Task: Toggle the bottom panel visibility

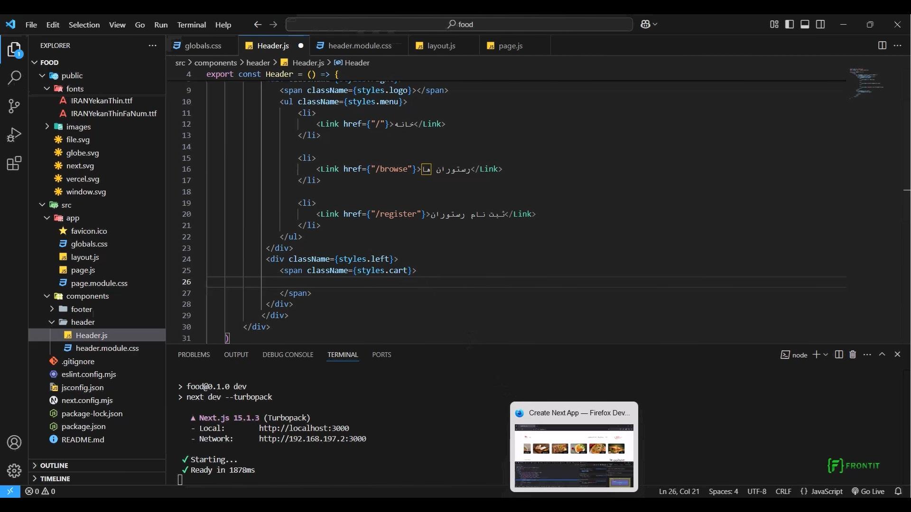Action: click(805, 24)
